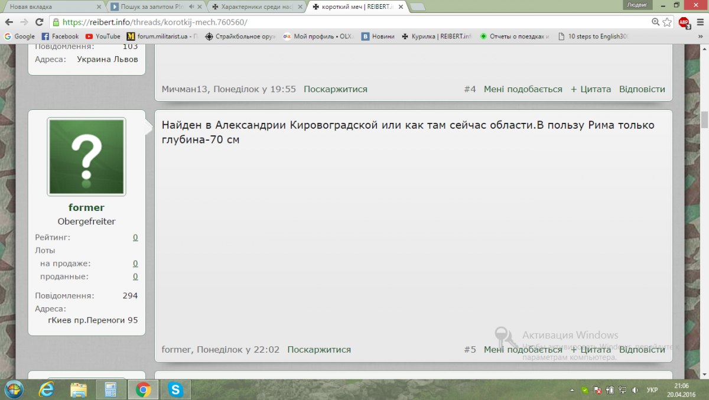Bookmark this page with the star icon
Image resolution: width=709 pixels, height=400 pixels.
pyautogui.click(x=667, y=22)
